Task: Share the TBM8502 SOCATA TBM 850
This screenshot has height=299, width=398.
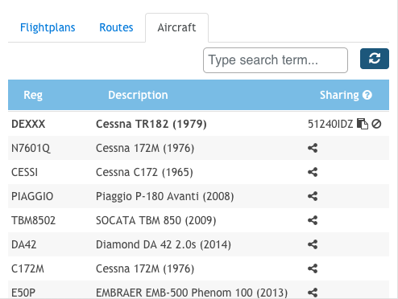Action: (x=313, y=220)
